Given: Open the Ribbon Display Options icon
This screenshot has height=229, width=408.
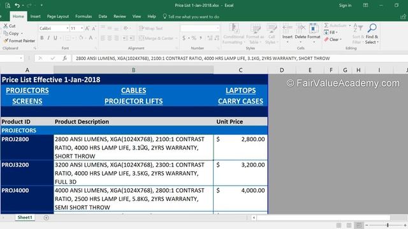Looking at the screenshot, I should point(365,5).
